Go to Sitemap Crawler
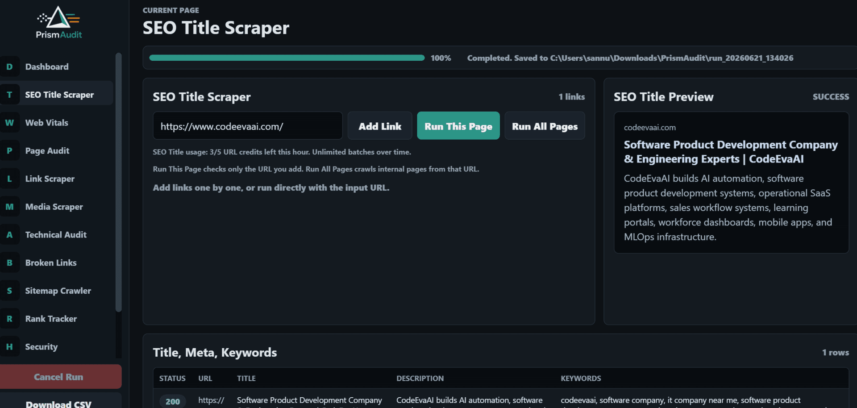 click(x=57, y=291)
